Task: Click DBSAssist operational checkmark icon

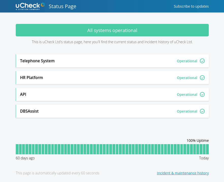Action: tap(202, 111)
